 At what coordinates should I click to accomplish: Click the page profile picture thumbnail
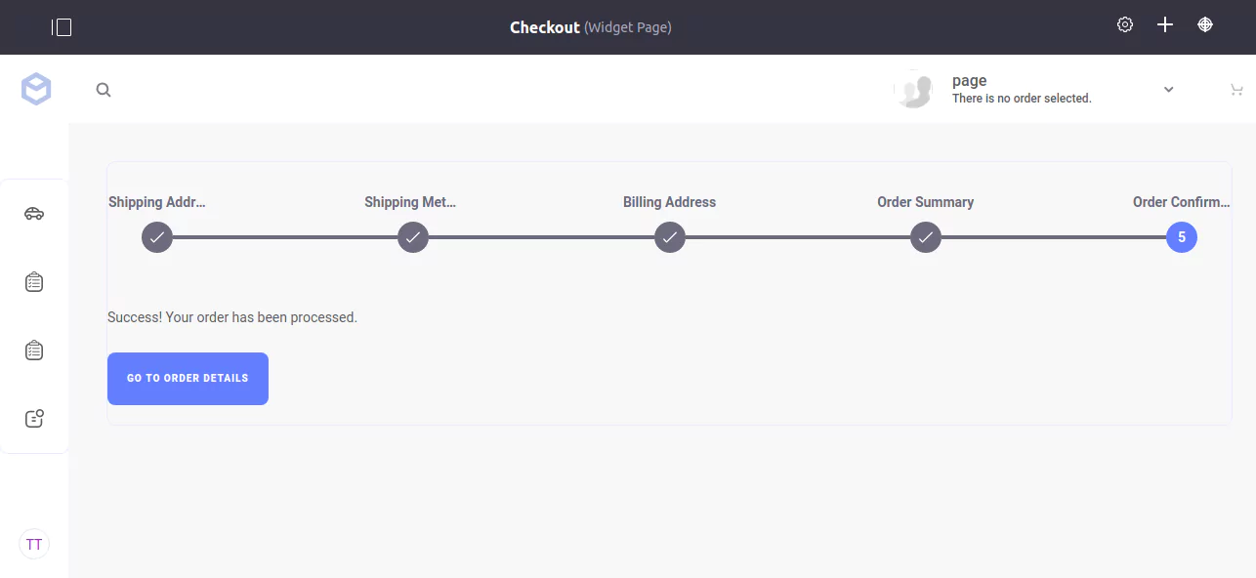click(913, 89)
